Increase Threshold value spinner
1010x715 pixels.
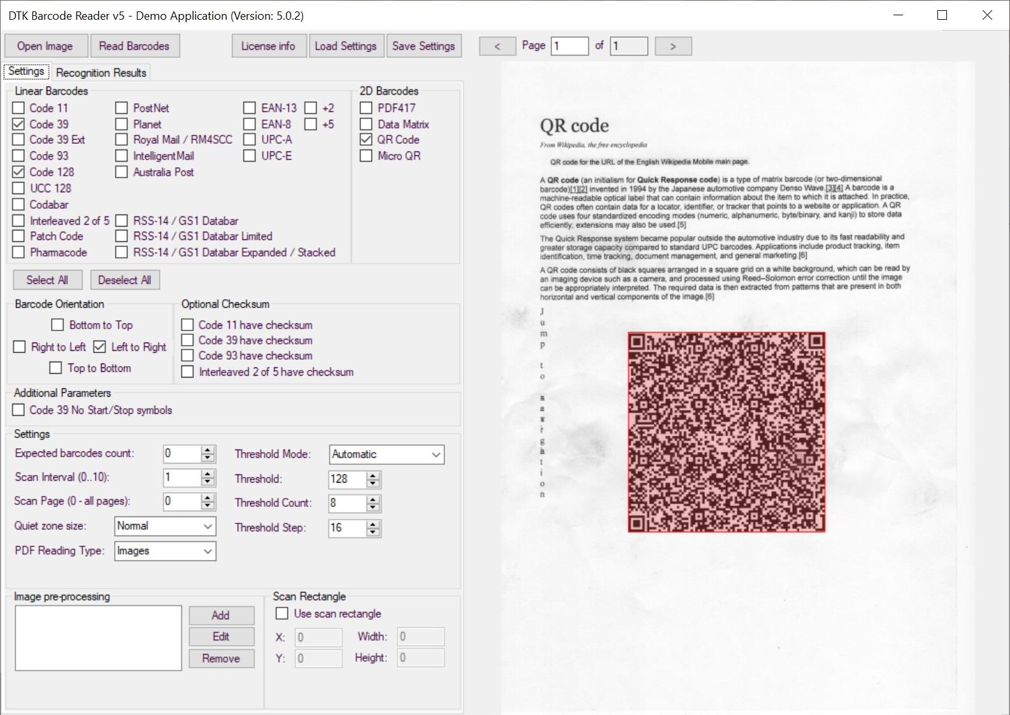pyautogui.click(x=373, y=475)
